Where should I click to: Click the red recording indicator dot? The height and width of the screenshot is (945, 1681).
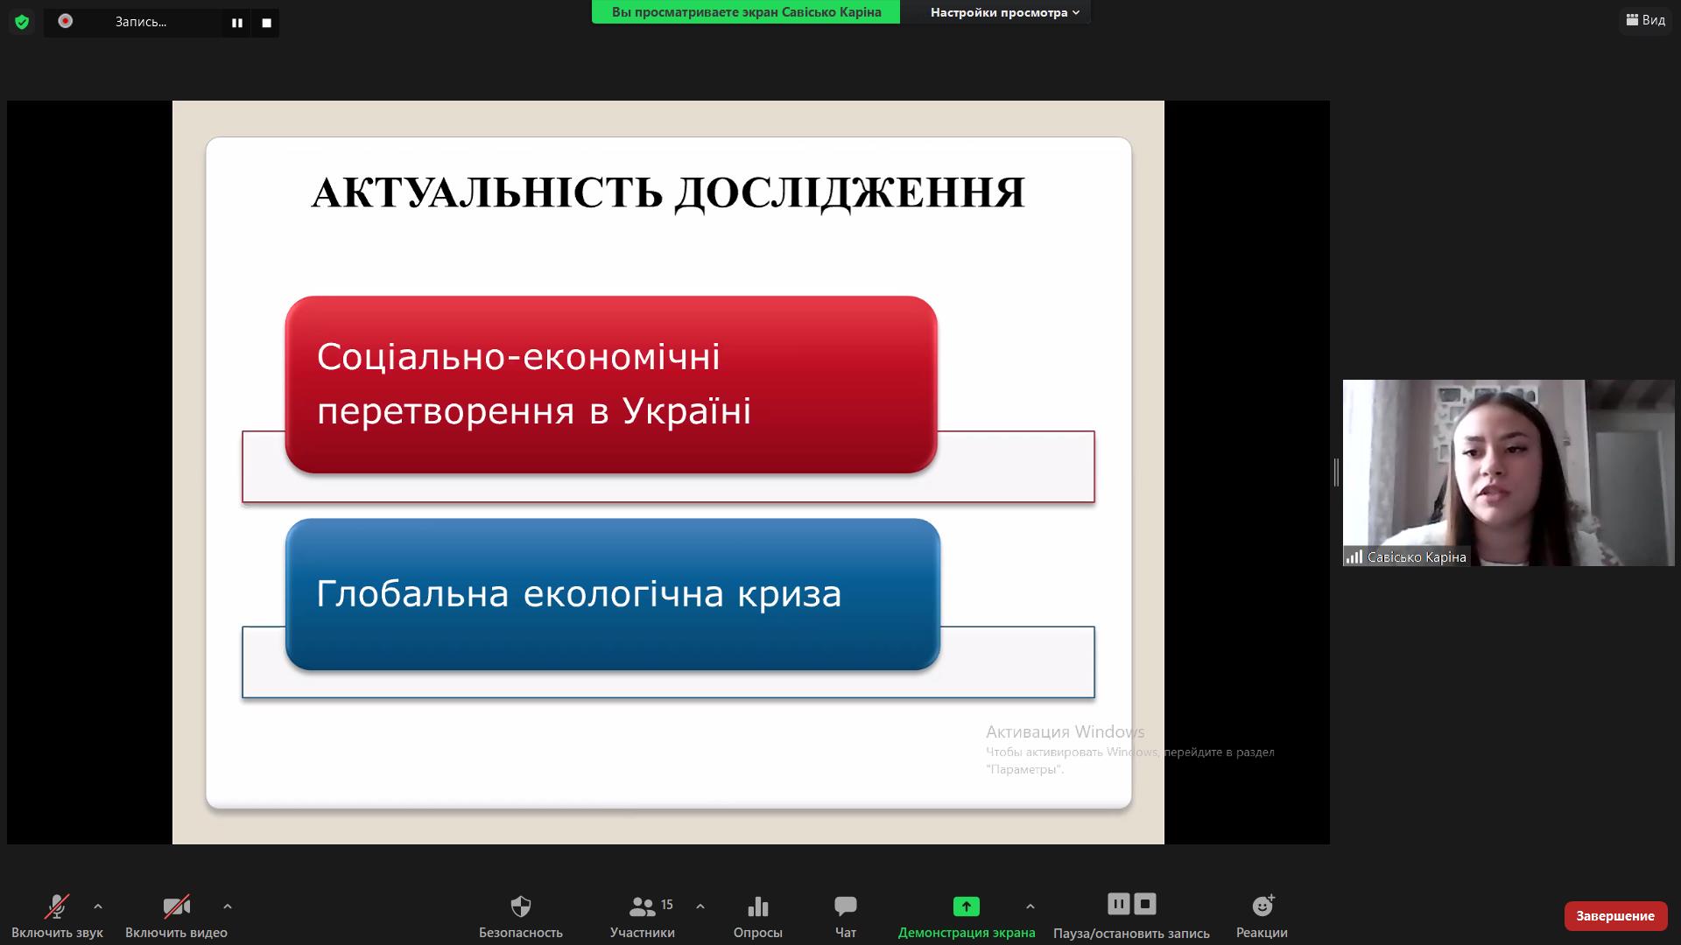click(x=66, y=21)
